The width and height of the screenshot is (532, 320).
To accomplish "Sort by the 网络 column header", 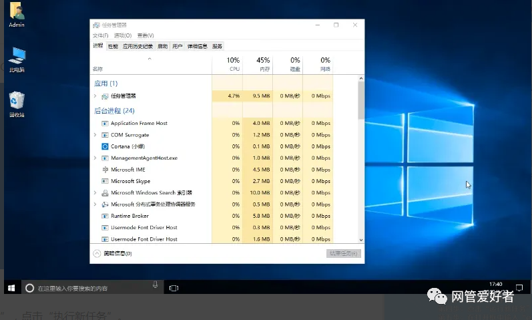I will pos(318,64).
